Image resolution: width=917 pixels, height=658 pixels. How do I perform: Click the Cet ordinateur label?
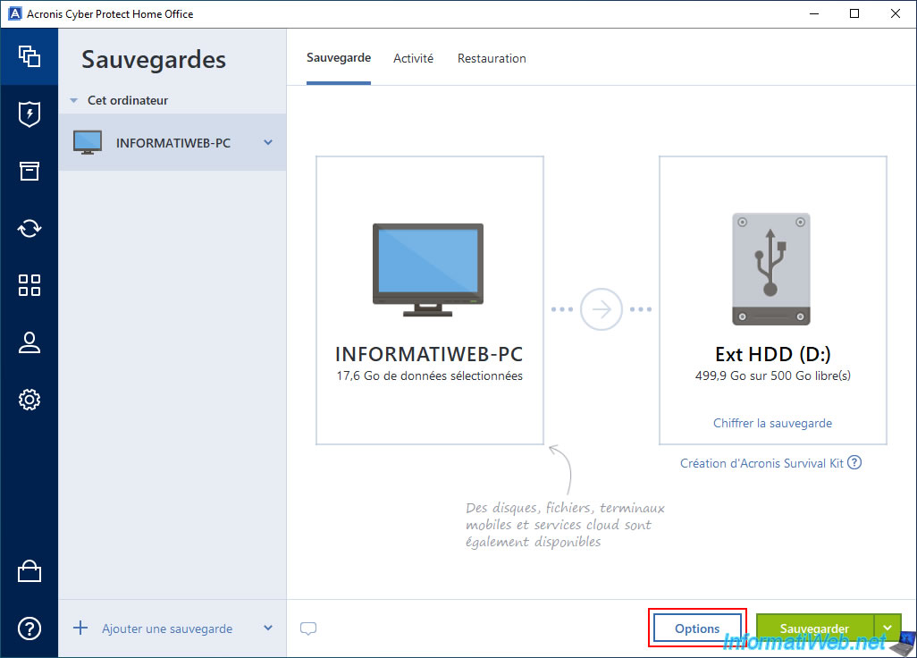coord(128,101)
